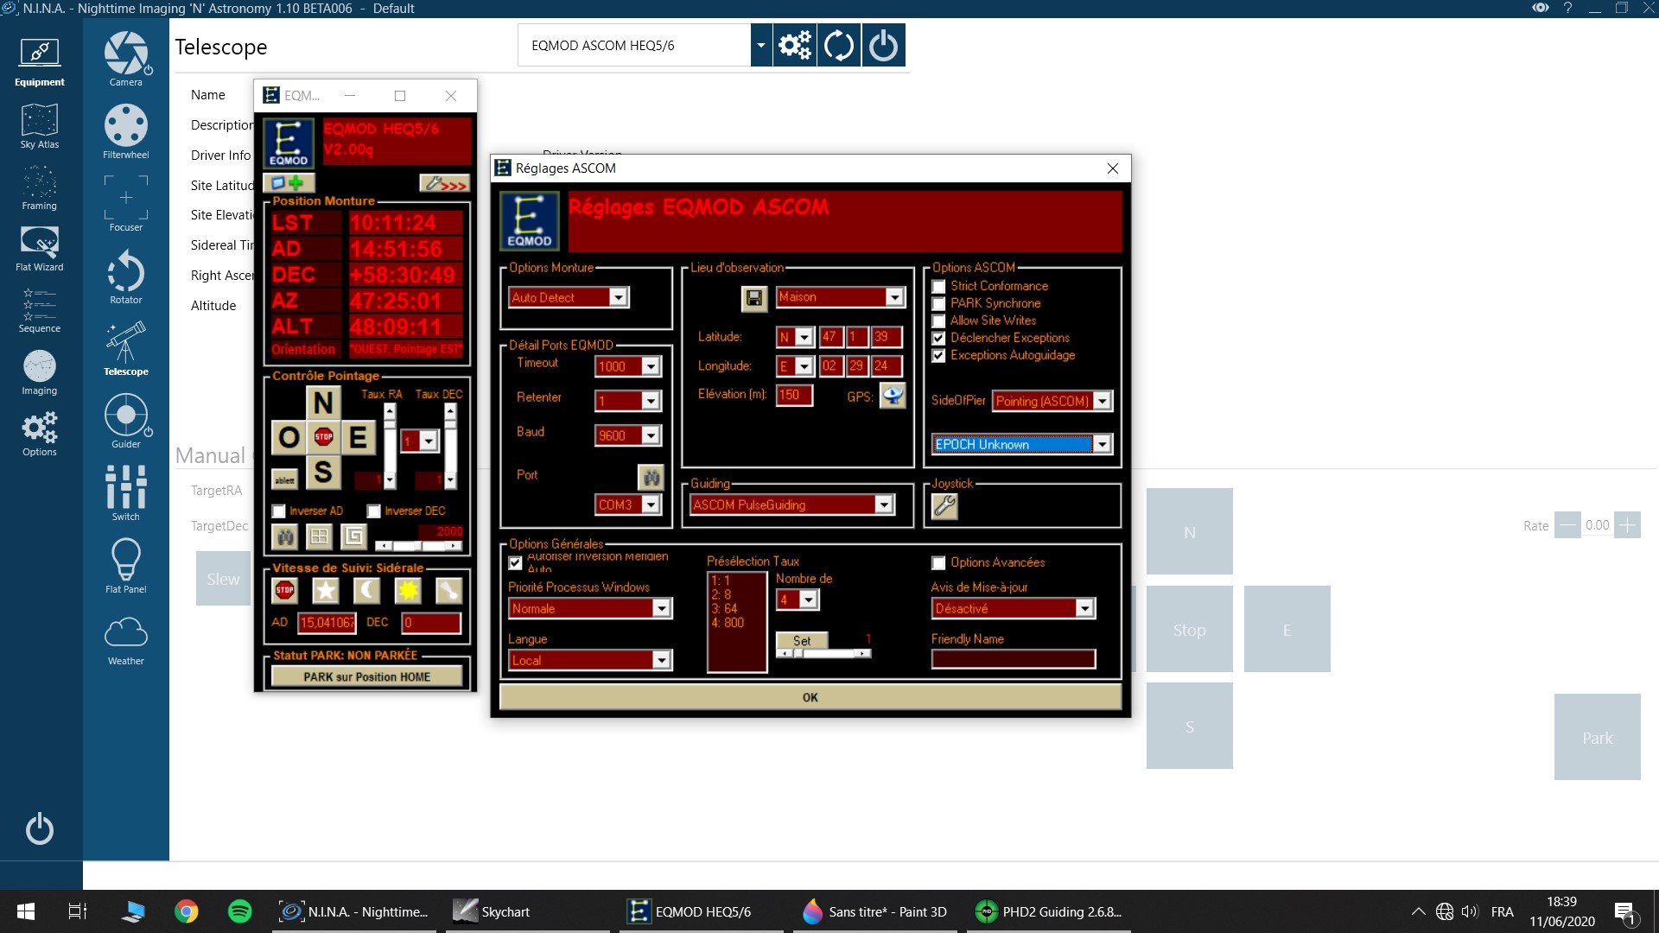1659x933 pixels.
Task: Expand Baud rate 9600 dropdown
Action: pos(651,436)
